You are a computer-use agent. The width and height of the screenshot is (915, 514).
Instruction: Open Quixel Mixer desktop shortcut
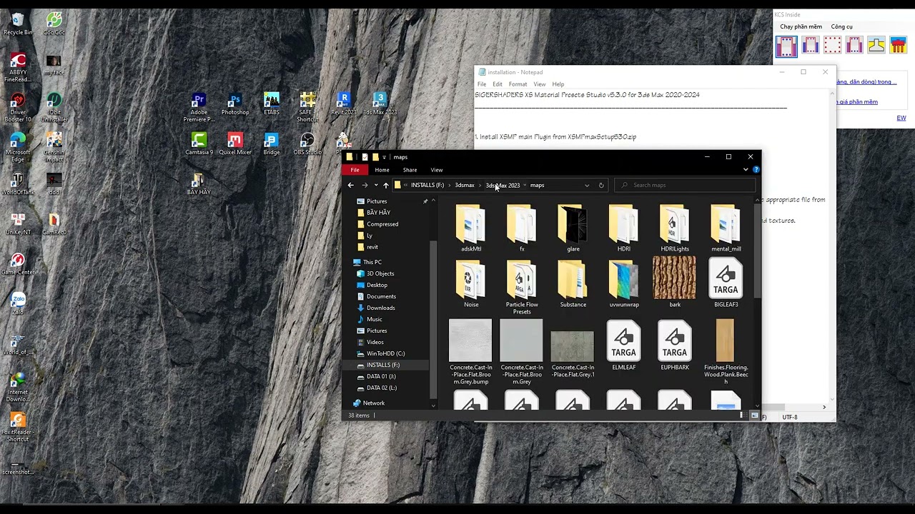point(235,144)
